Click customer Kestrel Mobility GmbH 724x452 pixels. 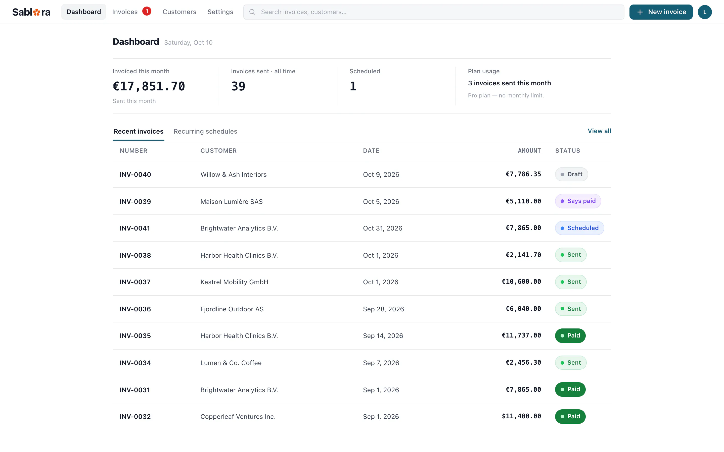click(x=234, y=282)
